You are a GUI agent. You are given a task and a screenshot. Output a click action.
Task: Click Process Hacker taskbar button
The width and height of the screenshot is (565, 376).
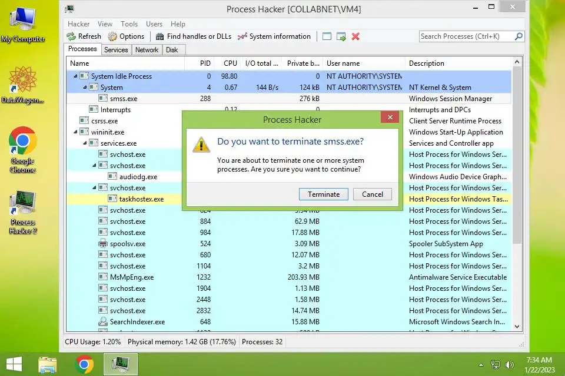click(121, 364)
